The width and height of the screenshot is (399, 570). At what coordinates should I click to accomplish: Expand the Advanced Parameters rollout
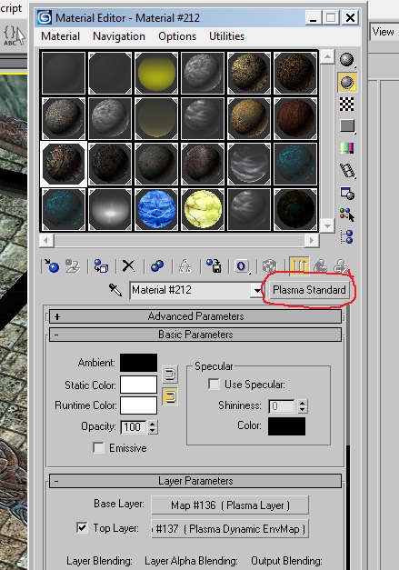pyautogui.click(x=195, y=316)
